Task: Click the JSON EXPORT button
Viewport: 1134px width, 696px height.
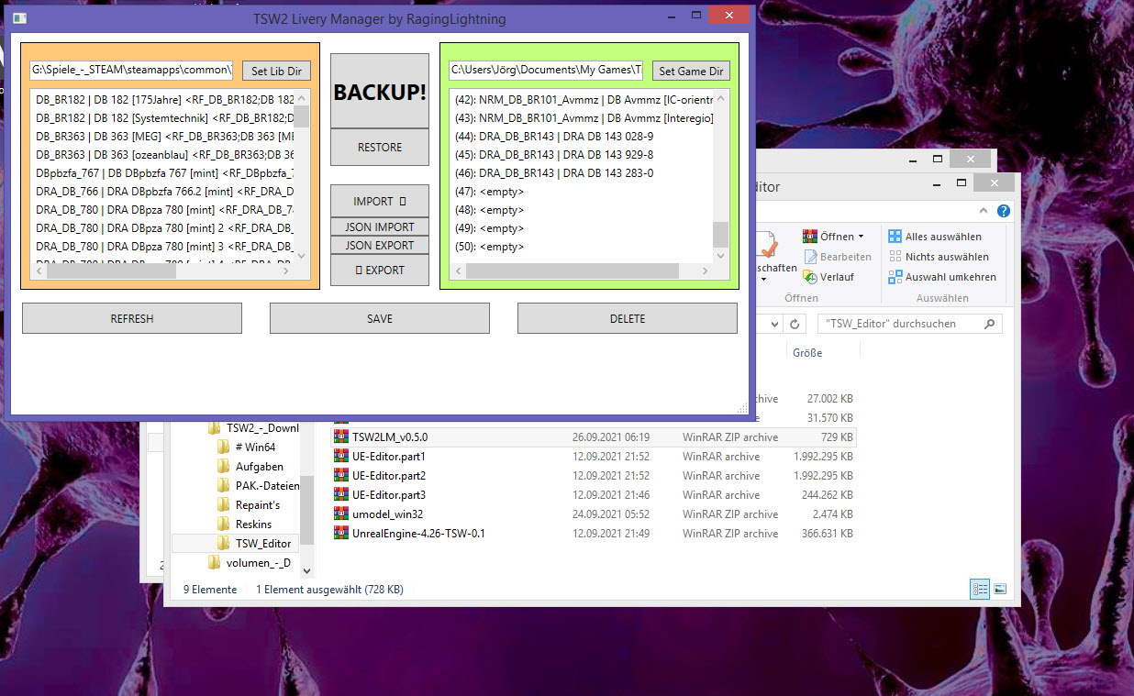Action: click(x=380, y=246)
